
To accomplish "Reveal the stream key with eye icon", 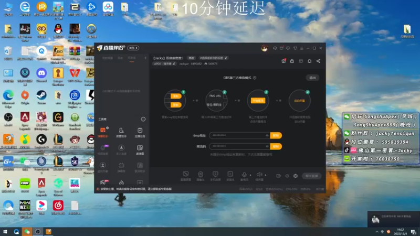I will [267, 146].
